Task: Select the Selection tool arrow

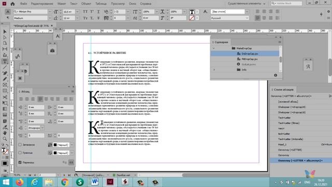Action: (5, 32)
